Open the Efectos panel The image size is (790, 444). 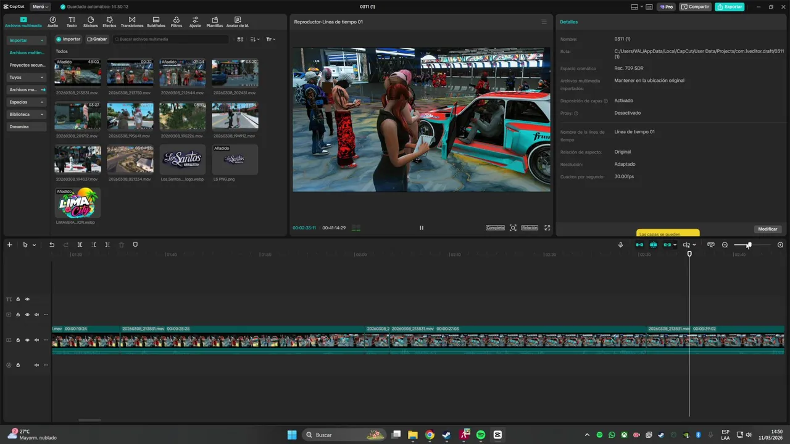[x=109, y=22]
